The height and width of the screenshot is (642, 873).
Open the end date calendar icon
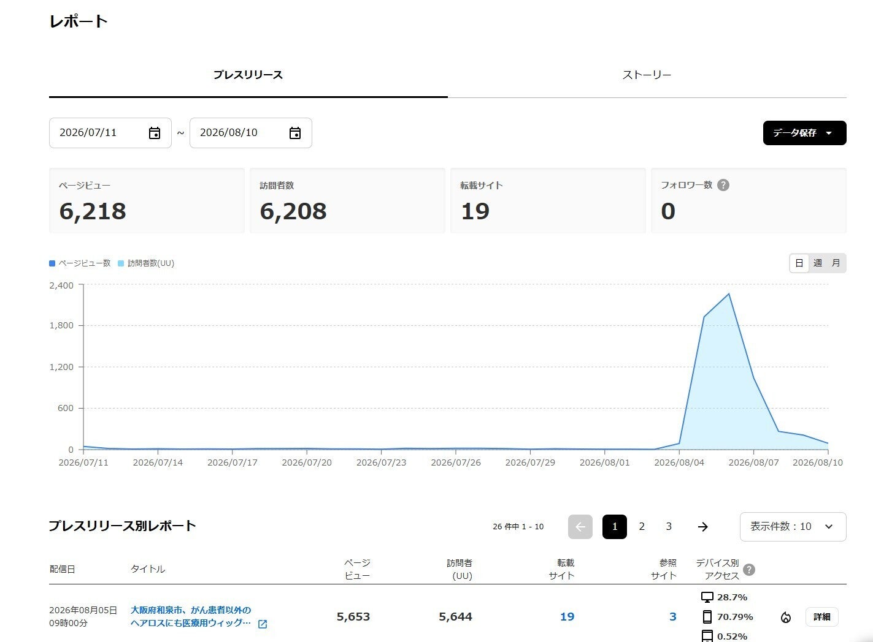point(295,133)
